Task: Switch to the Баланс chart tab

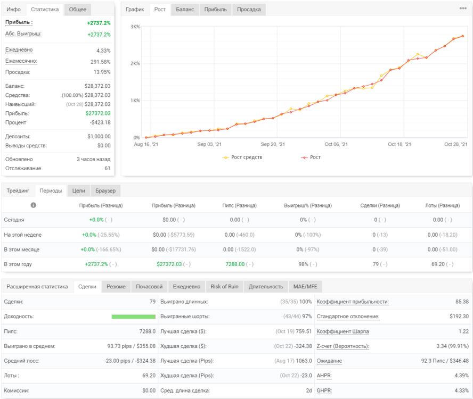Action: (185, 10)
